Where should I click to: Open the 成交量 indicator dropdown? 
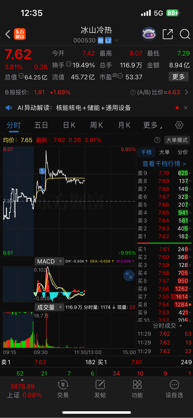[49, 307]
